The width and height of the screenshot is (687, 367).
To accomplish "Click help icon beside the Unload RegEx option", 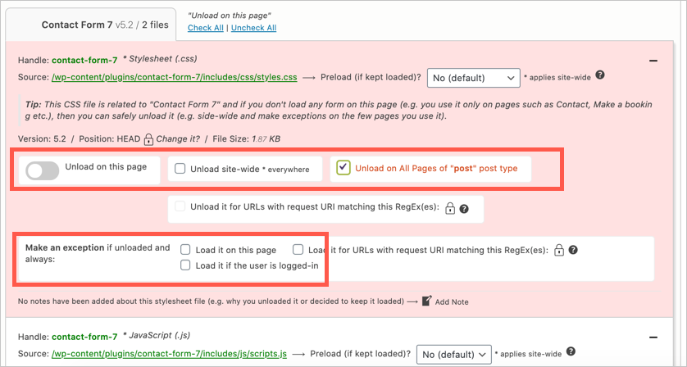I will (464, 209).
